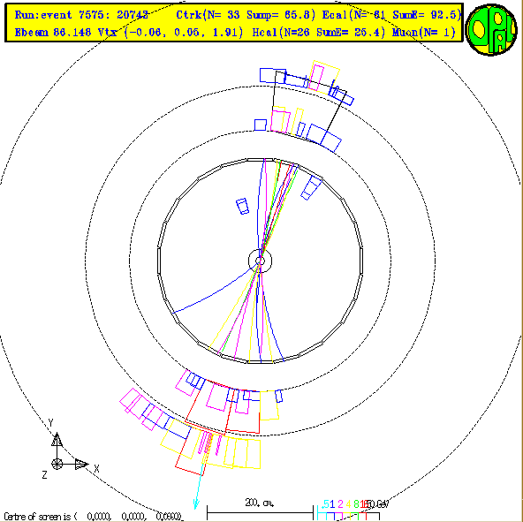
Task: Click the 'Centre of screen is' coordinates text
Action: (x=94, y=517)
